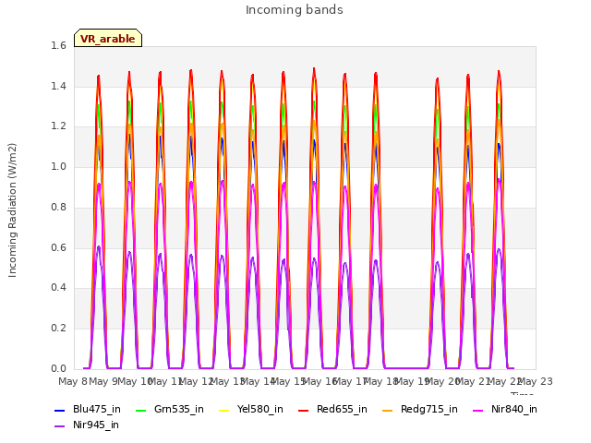
Task: Click the 0.6 y-axis tick label
Action: 58,247
